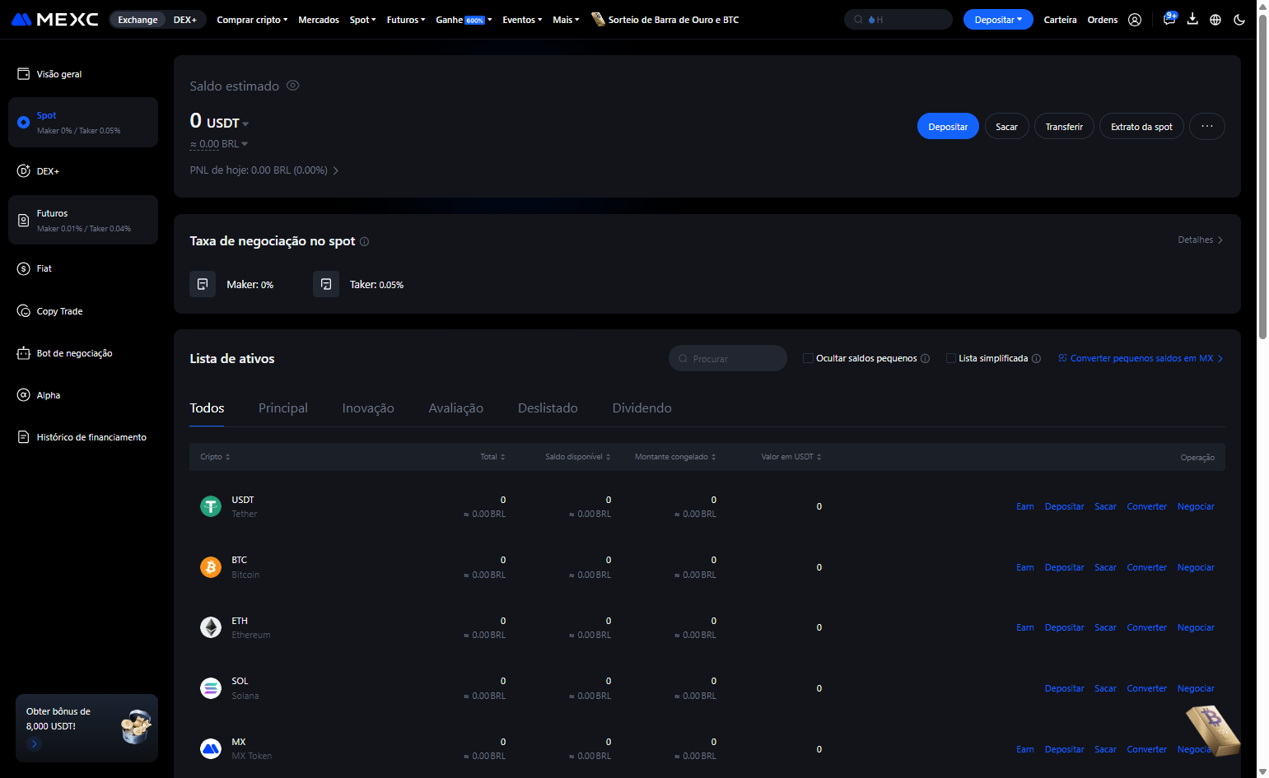Click the floating gold bar Bitcoin icon
The width and height of the screenshot is (1269, 778).
pyautogui.click(x=1213, y=729)
